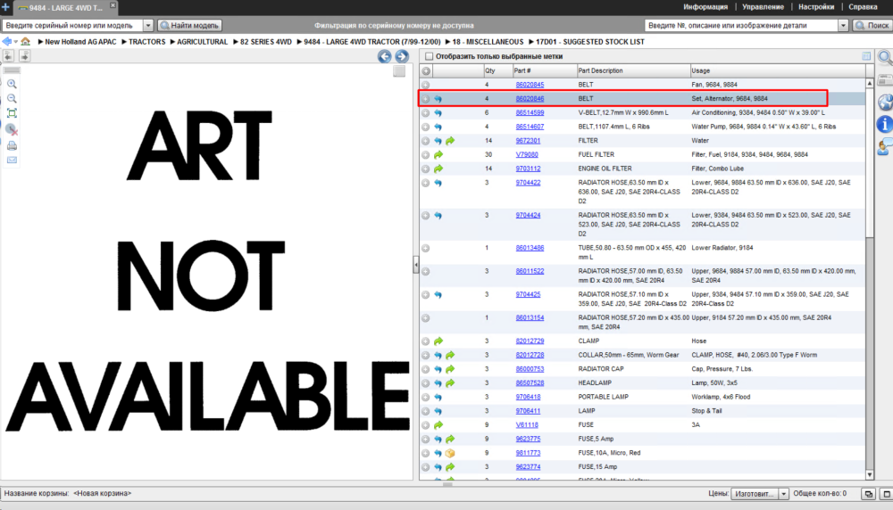Add BELT 86020845 to cart with plus button
This screenshot has width=893, height=510.
(x=425, y=85)
